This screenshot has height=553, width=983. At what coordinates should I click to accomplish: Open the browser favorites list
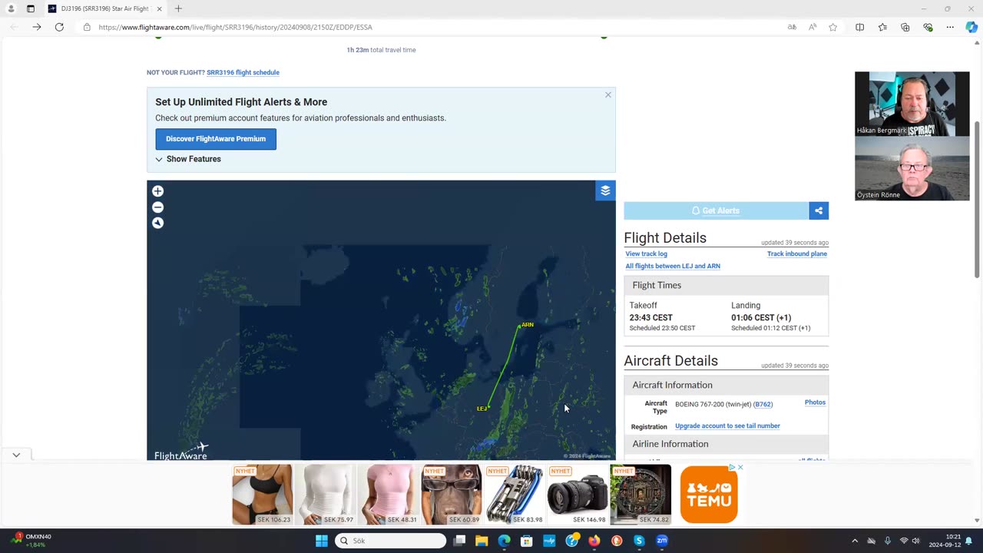pos(882,27)
